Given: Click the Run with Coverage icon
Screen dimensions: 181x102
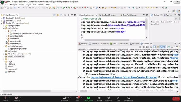Looking at the screenshot, I should (x=69, y=8).
